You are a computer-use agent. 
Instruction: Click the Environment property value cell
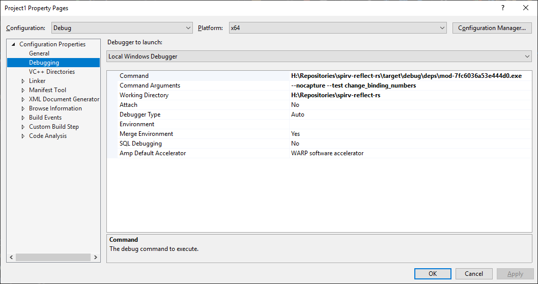click(410, 124)
